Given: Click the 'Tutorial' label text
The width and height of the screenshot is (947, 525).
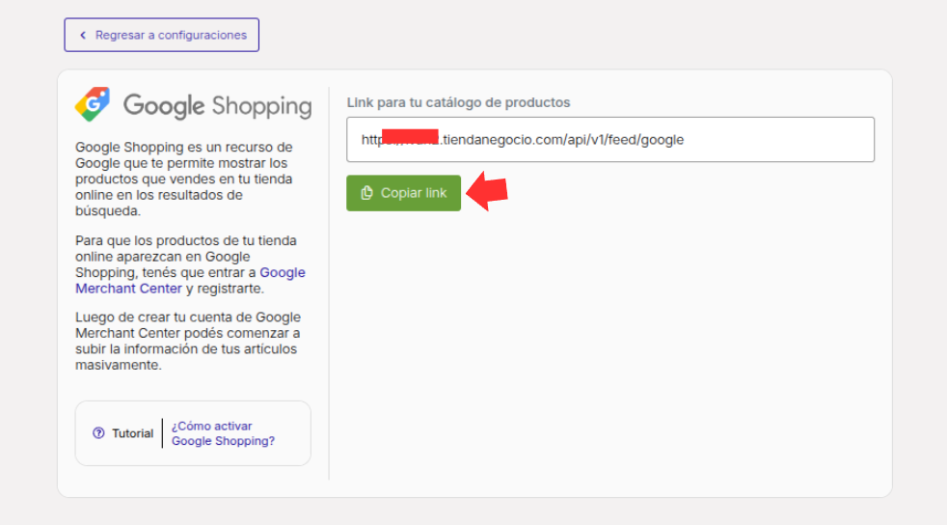Looking at the screenshot, I should 132,433.
